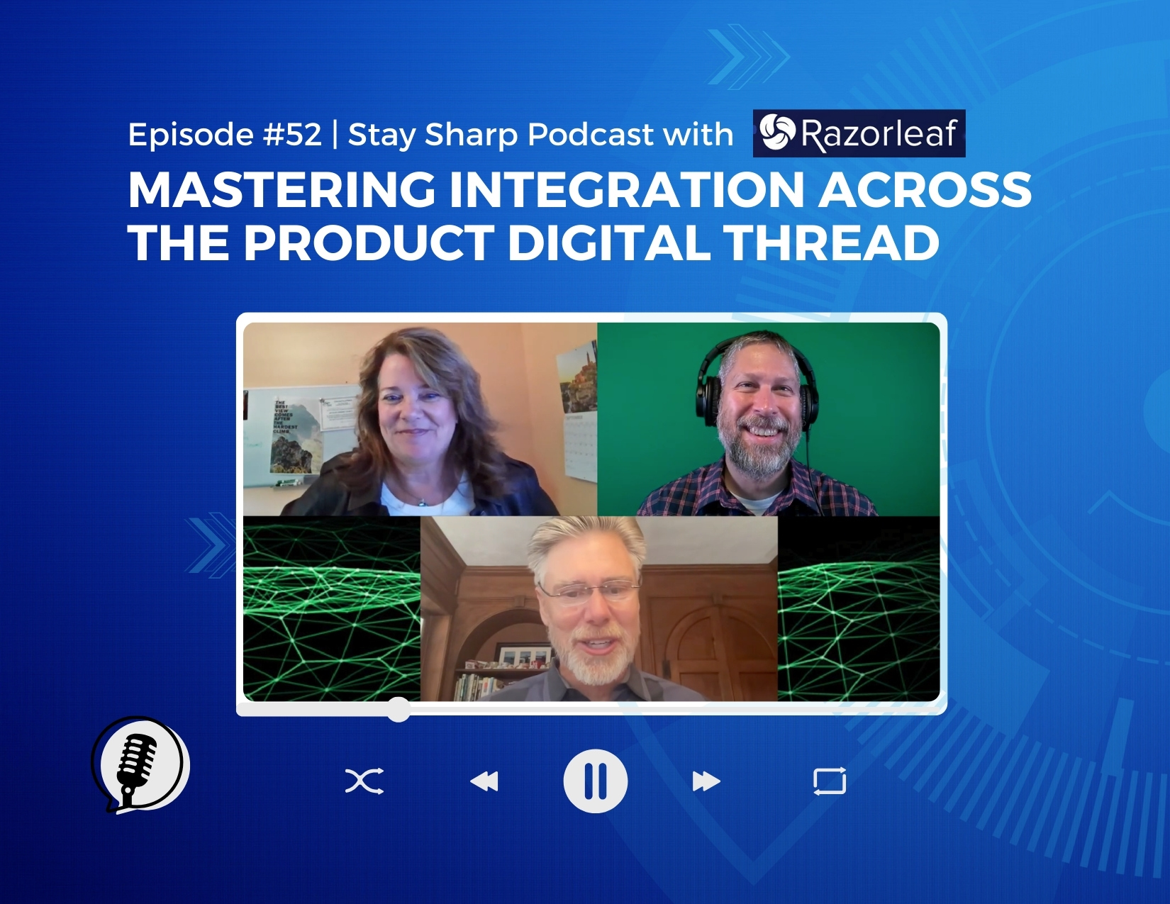Click the fast-forward button

(x=706, y=781)
